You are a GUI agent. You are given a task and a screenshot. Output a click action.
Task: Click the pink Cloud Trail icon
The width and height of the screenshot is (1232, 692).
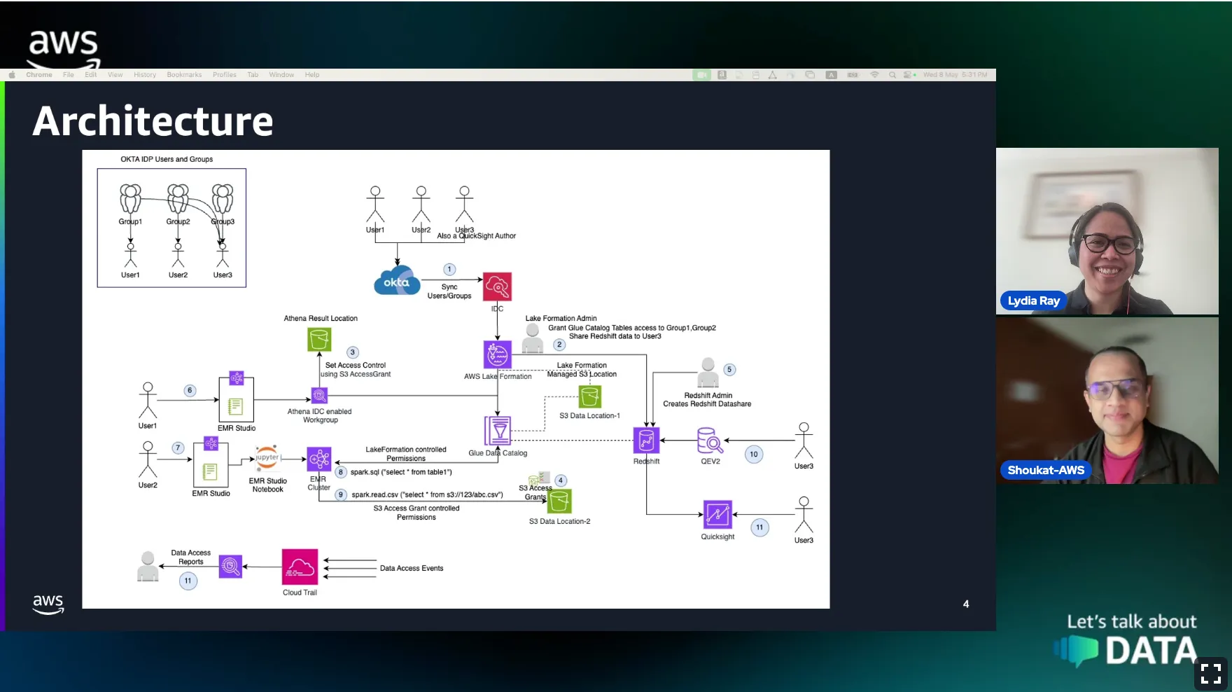(300, 567)
